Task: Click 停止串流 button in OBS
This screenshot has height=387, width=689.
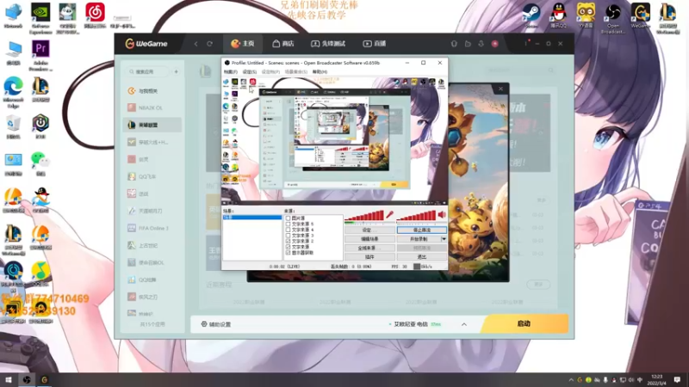Action: [422, 230]
